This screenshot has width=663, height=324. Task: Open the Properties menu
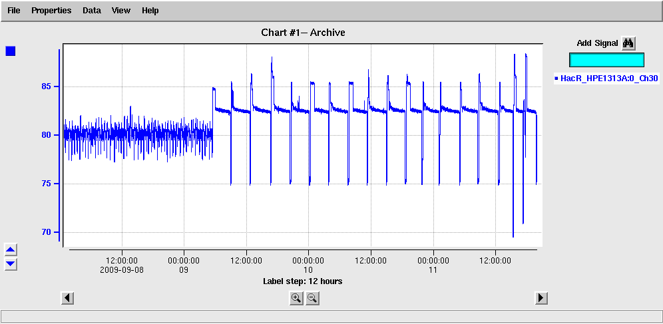coord(51,11)
